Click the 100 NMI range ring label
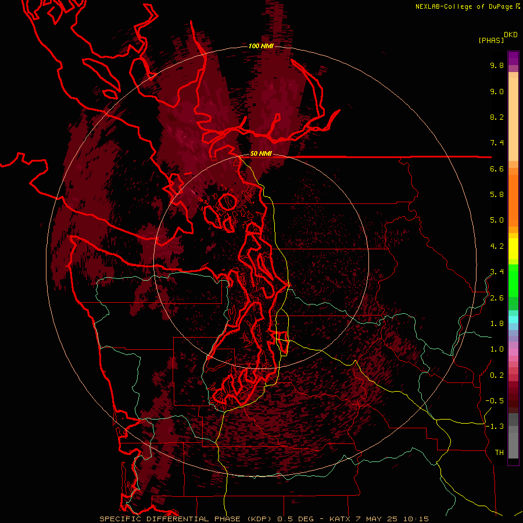 coord(261,46)
